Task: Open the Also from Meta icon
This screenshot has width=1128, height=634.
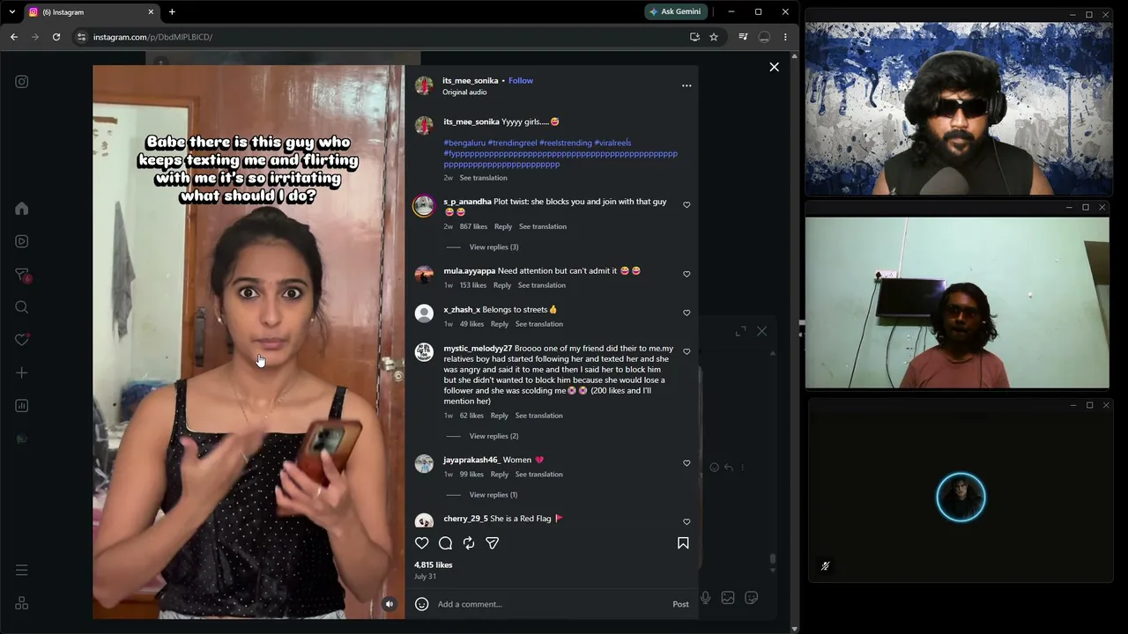Action: click(22, 603)
